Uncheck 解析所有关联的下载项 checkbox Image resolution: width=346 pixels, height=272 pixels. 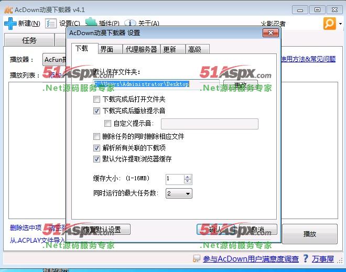pyautogui.click(x=96, y=148)
